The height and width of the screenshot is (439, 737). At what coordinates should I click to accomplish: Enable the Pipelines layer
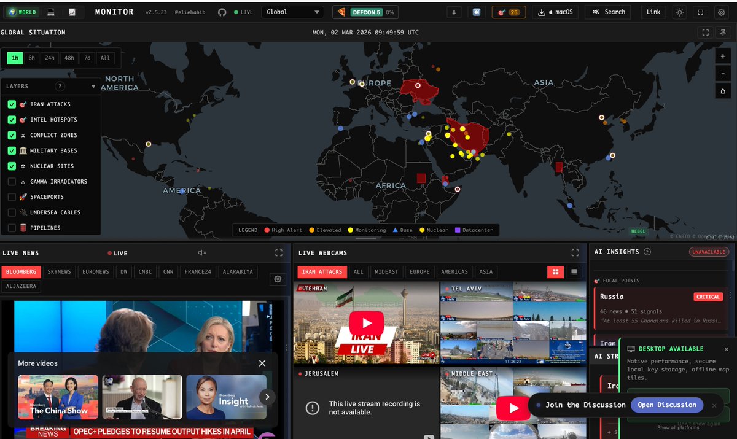(x=12, y=228)
